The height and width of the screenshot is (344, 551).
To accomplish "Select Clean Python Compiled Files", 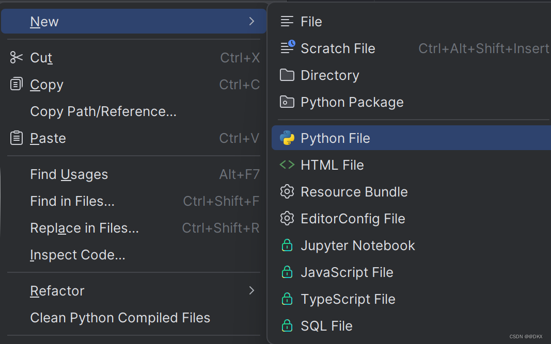I will pos(120,318).
